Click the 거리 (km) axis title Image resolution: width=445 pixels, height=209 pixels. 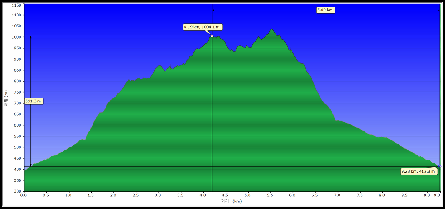click(x=231, y=202)
